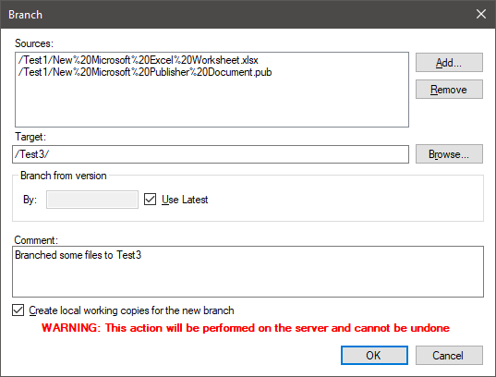
Task: Uncheck the Use Latest checkbox
Action: point(150,200)
